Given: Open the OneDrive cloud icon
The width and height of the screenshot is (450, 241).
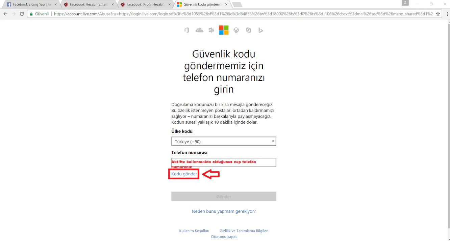Looking at the screenshot, I should 199,30.
